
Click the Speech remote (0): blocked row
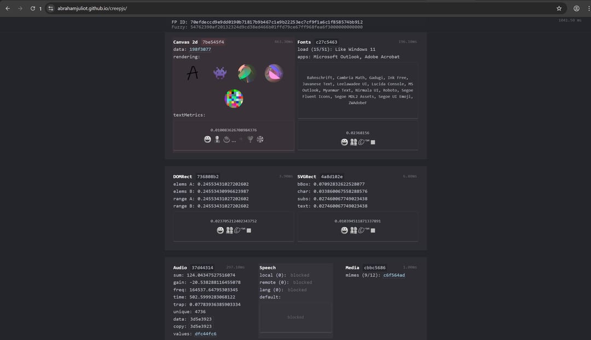[286, 283]
